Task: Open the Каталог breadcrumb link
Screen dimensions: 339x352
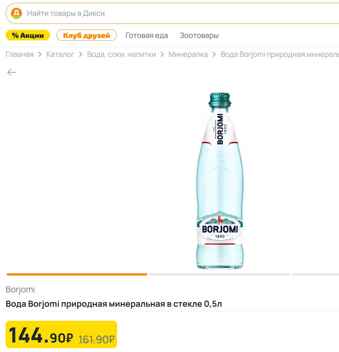Action: (x=60, y=54)
